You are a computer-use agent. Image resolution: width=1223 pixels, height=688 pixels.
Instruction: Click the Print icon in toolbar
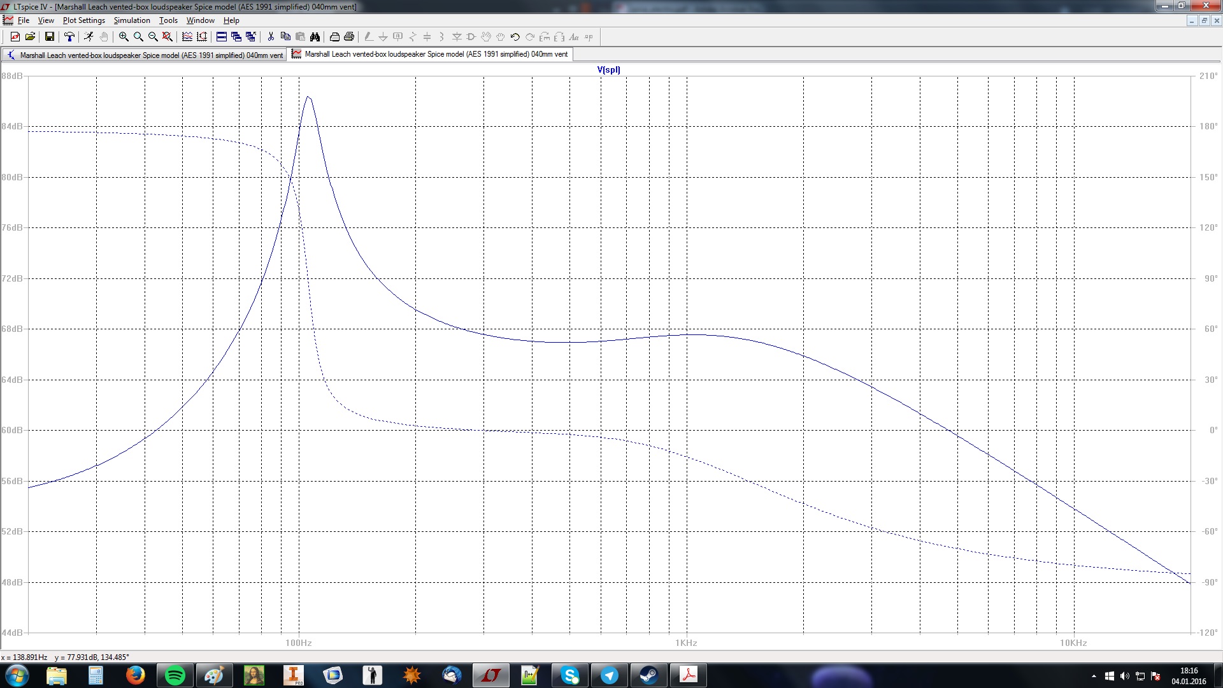point(349,37)
